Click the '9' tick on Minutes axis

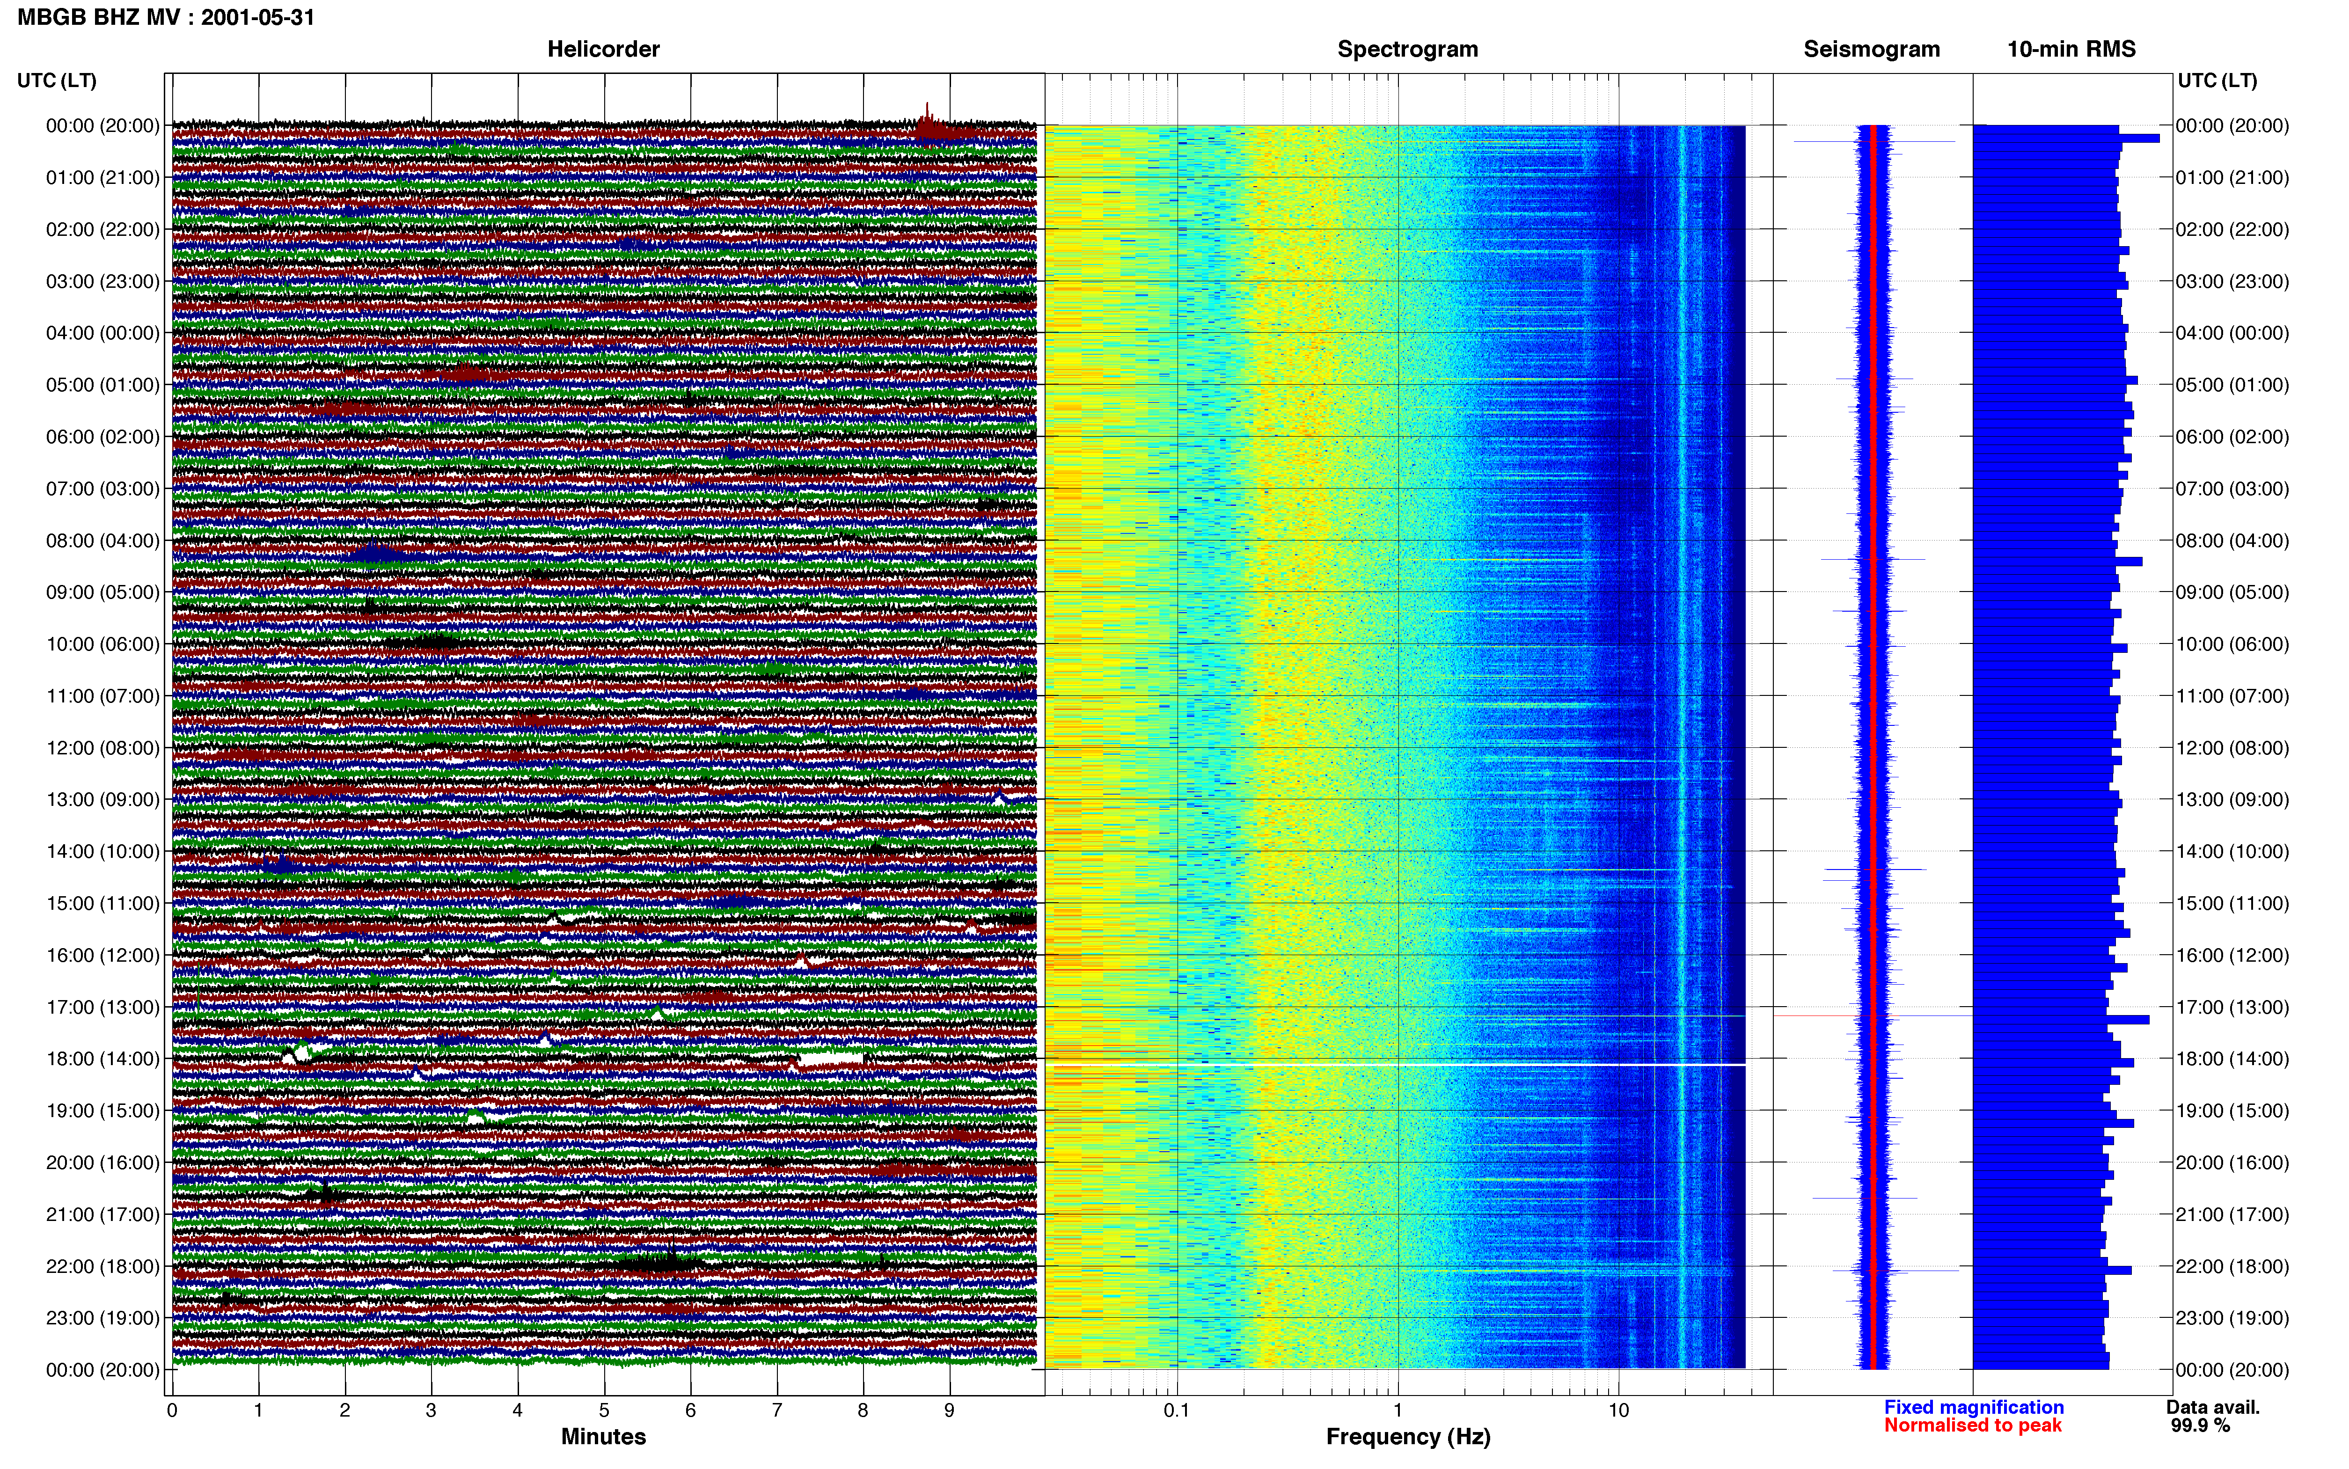coord(950,1411)
